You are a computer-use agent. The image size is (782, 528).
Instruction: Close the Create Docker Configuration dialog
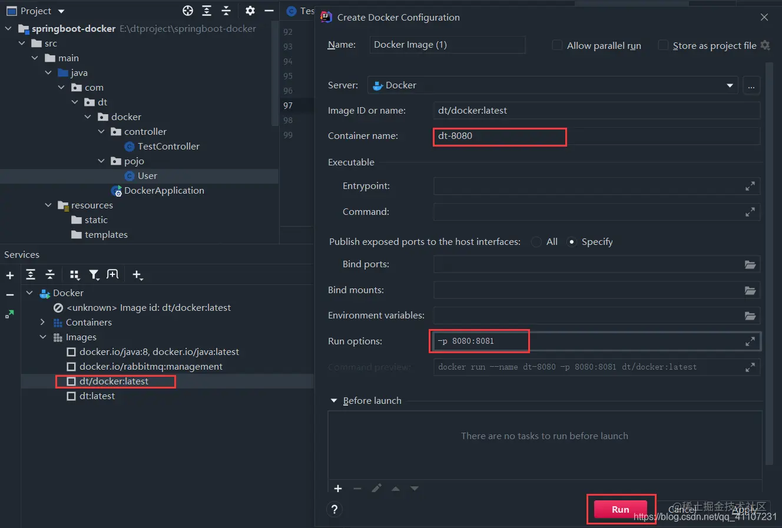[764, 18]
